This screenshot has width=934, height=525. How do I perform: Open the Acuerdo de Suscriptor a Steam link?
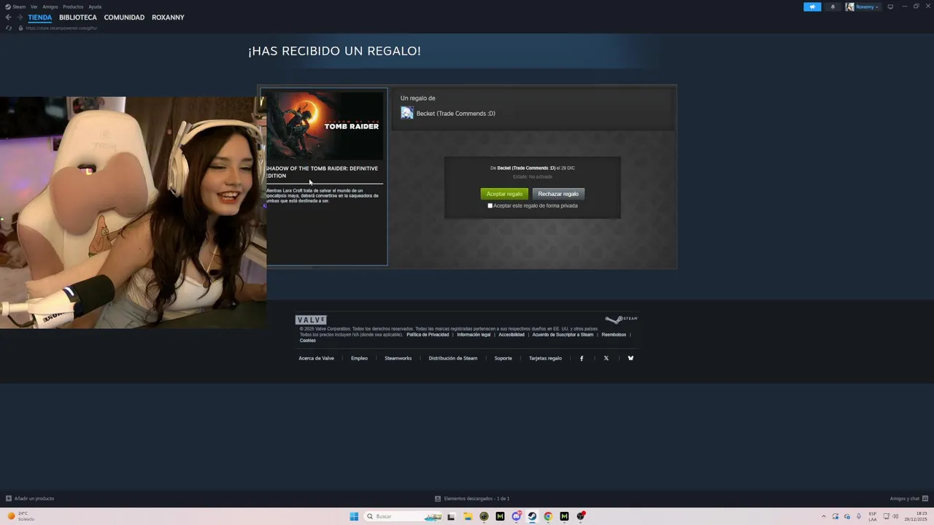coord(563,335)
